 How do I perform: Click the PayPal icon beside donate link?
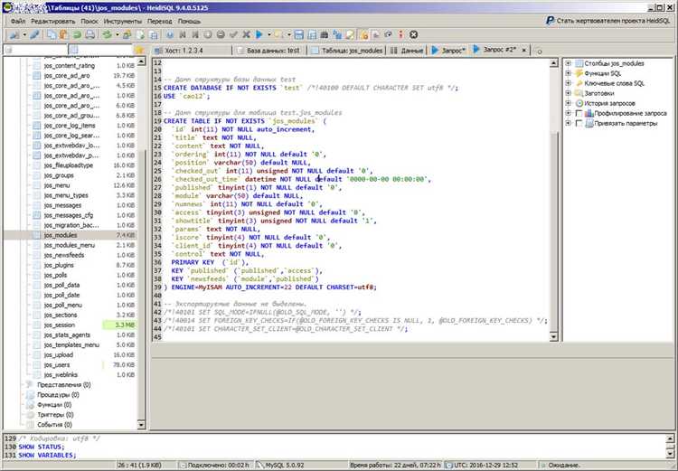pyautogui.click(x=550, y=21)
